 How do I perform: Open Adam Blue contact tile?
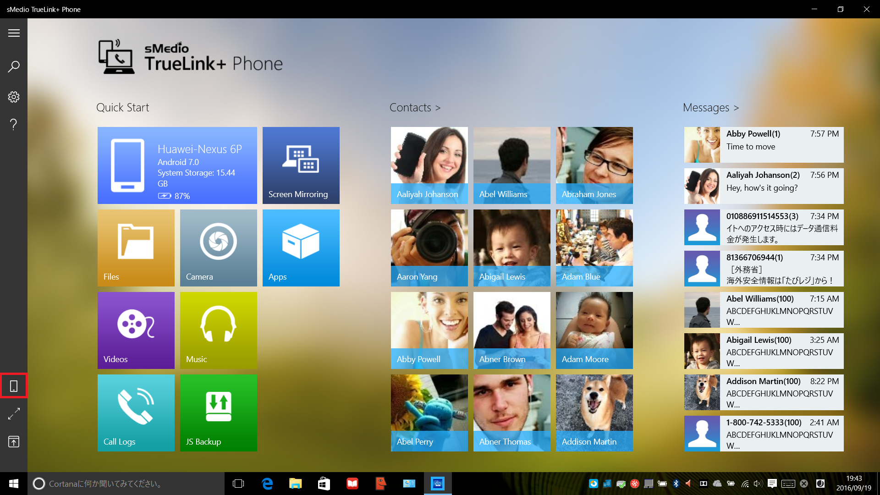(594, 248)
